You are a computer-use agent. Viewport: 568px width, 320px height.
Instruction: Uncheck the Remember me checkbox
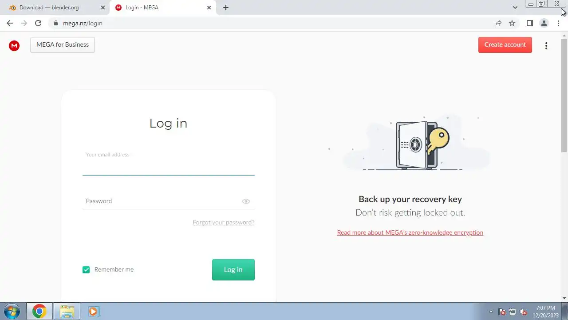(86, 270)
